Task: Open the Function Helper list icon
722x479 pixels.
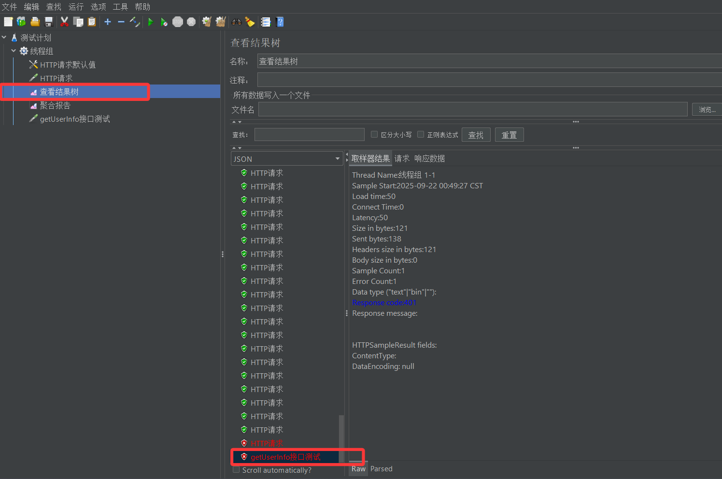Action: pos(266,22)
